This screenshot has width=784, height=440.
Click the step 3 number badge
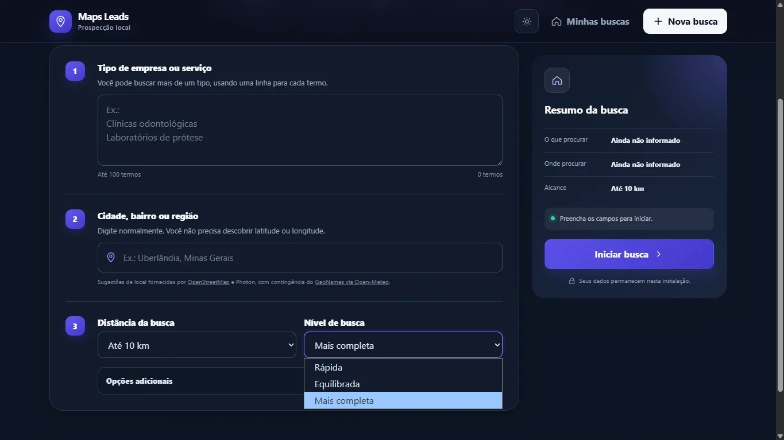[75, 326]
